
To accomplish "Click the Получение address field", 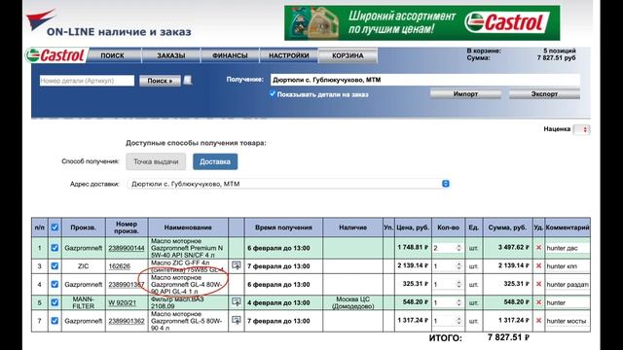I will [425, 80].
